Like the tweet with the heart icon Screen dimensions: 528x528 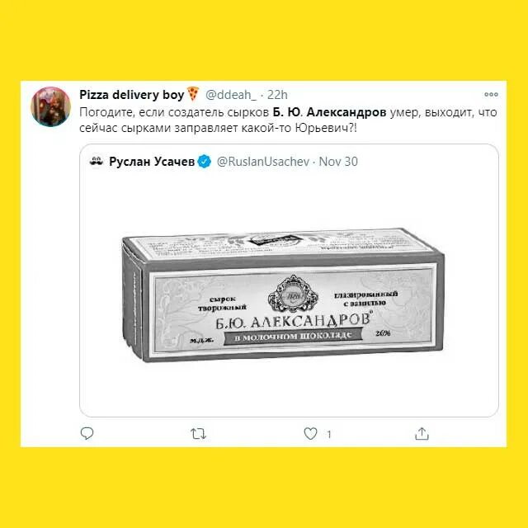[x=310, y=434]
